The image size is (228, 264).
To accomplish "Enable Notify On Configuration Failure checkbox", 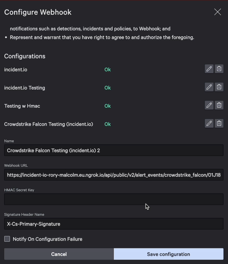I will (x=7, y=239).
